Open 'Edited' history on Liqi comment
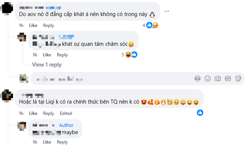 [66, 113]
